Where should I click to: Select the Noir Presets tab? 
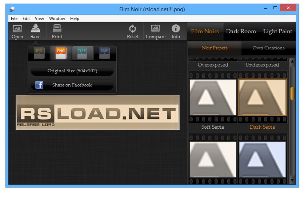pos(215,48)
